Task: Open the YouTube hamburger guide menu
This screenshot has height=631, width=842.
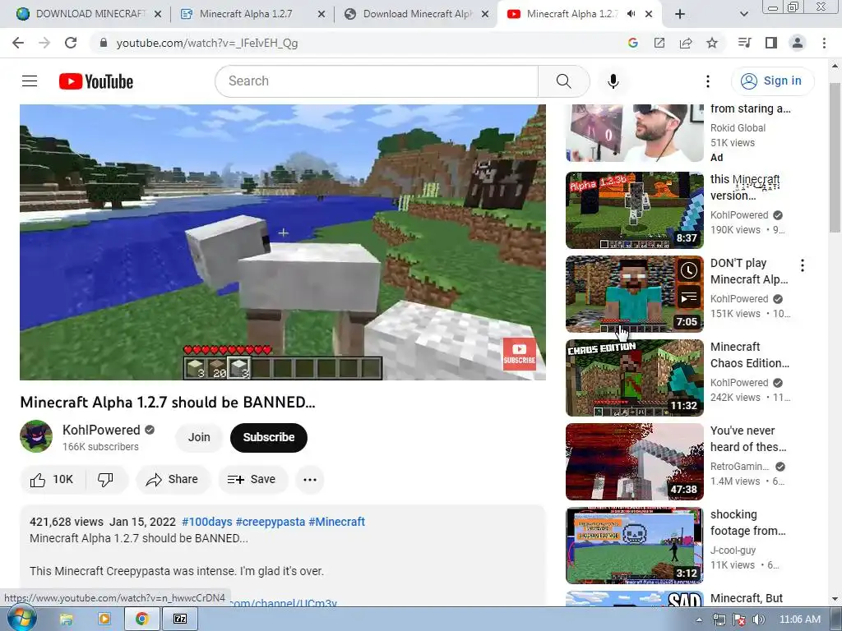Action: click(x=30, y=81)
